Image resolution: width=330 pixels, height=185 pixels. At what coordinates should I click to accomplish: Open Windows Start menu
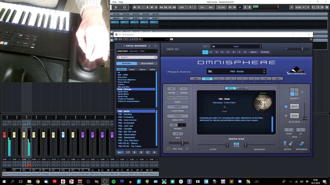click(x=4, y=181)
